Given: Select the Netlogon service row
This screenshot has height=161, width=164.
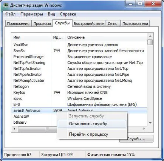Looking at the screenshot, I should (79, 86).
